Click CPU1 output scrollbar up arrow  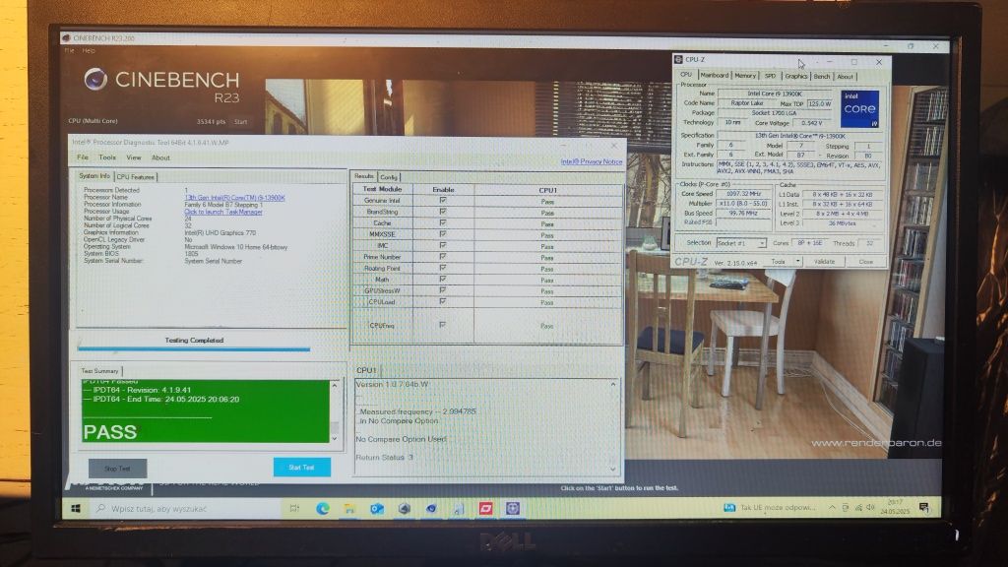(x=612, y=385)
